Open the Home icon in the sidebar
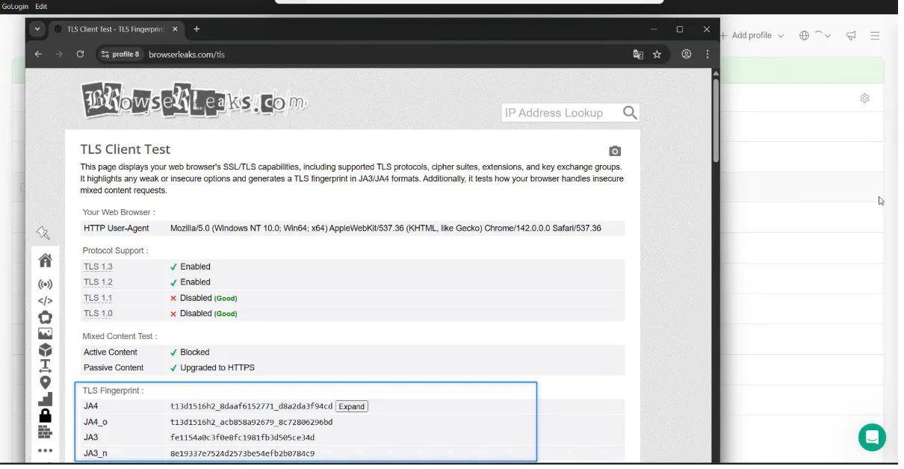 [45, 260]
